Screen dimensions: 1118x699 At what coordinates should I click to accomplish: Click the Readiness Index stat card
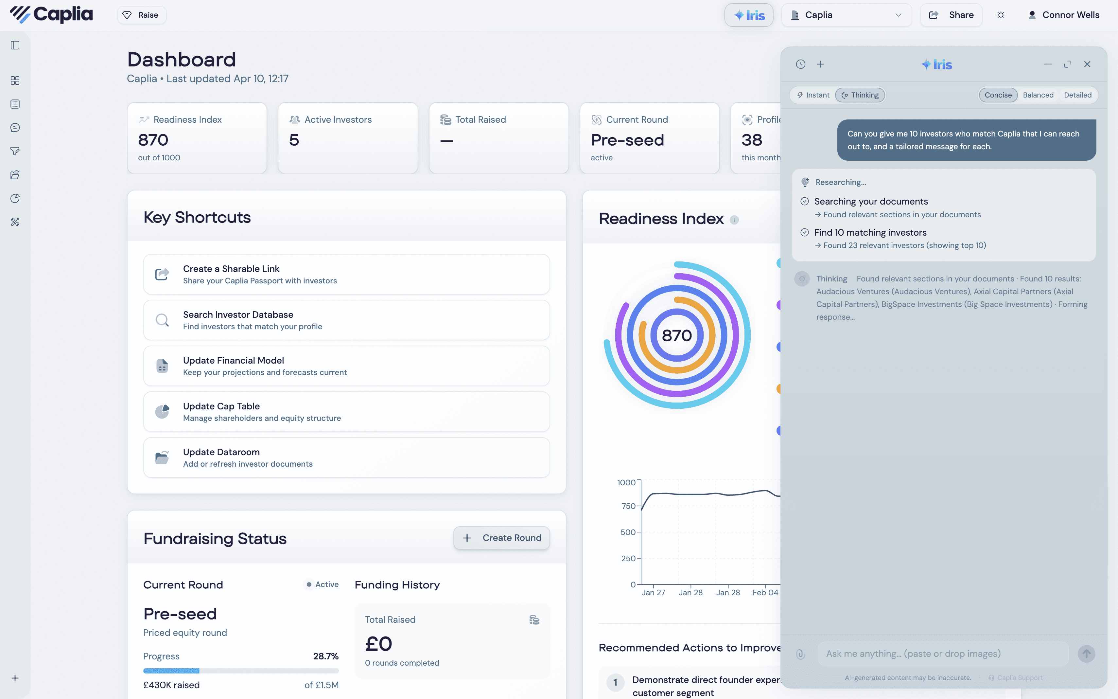(197, 138)
